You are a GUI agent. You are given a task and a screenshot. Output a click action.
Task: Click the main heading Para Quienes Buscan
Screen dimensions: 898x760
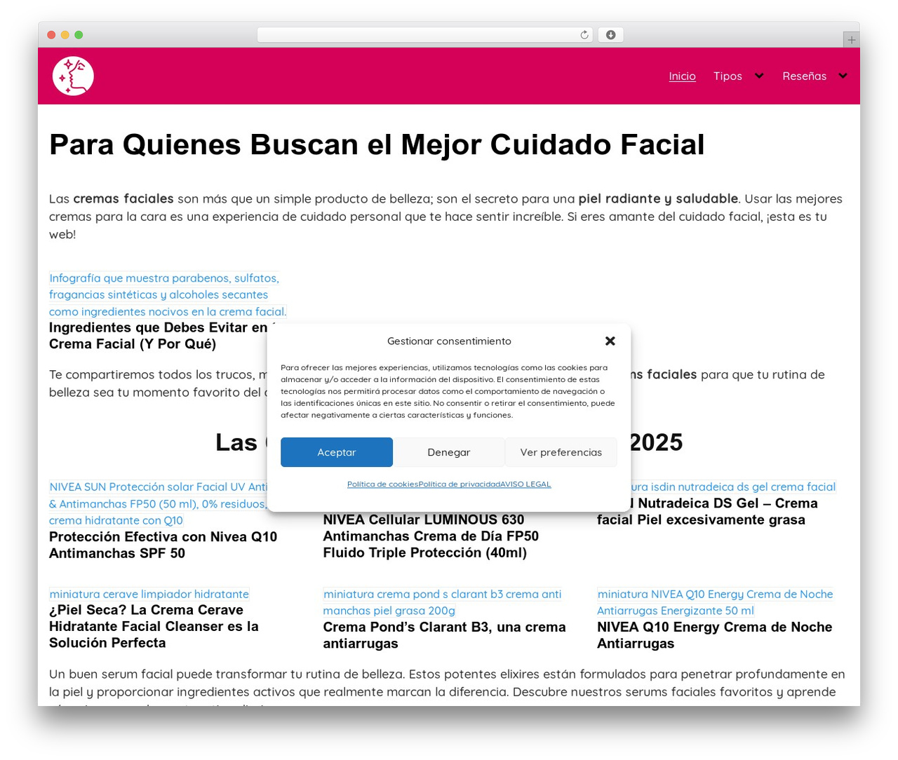click(377, 144)
